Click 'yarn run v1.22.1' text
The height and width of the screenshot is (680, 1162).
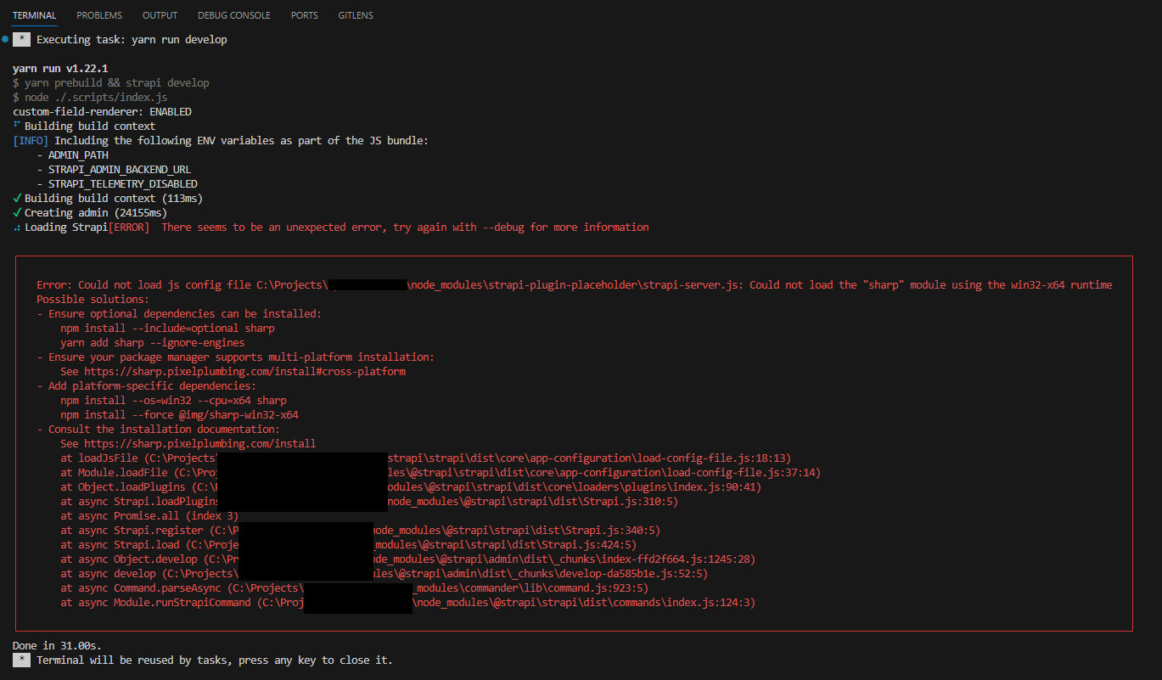point(60,68)
